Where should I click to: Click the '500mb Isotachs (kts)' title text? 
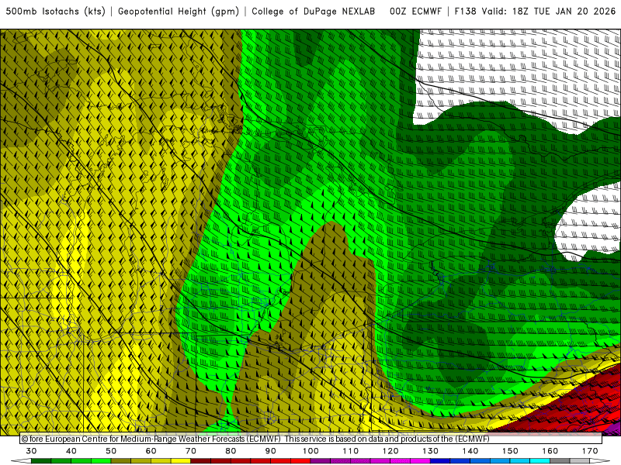click(56, 12)
